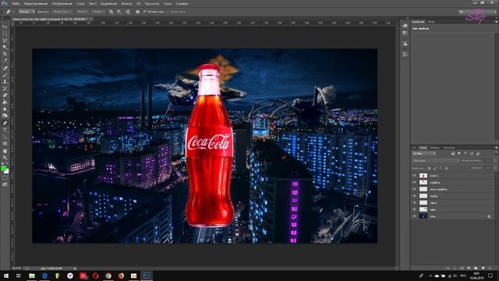Image resolution: width=499 pixels, height=281 pixels.
Task: Hide the Фон background layer
Action: 414,216
